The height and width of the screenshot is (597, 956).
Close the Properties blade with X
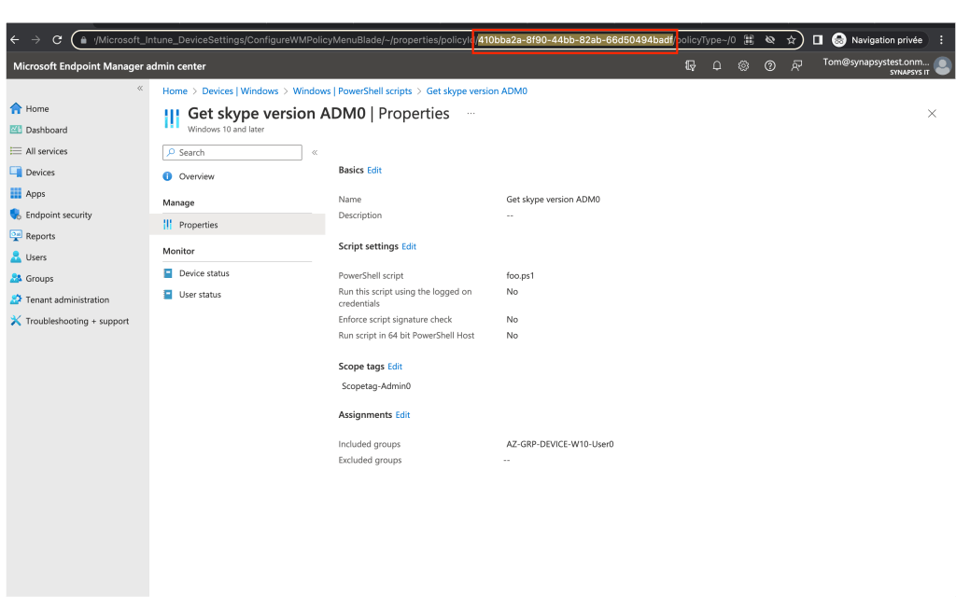click(932, 113)
